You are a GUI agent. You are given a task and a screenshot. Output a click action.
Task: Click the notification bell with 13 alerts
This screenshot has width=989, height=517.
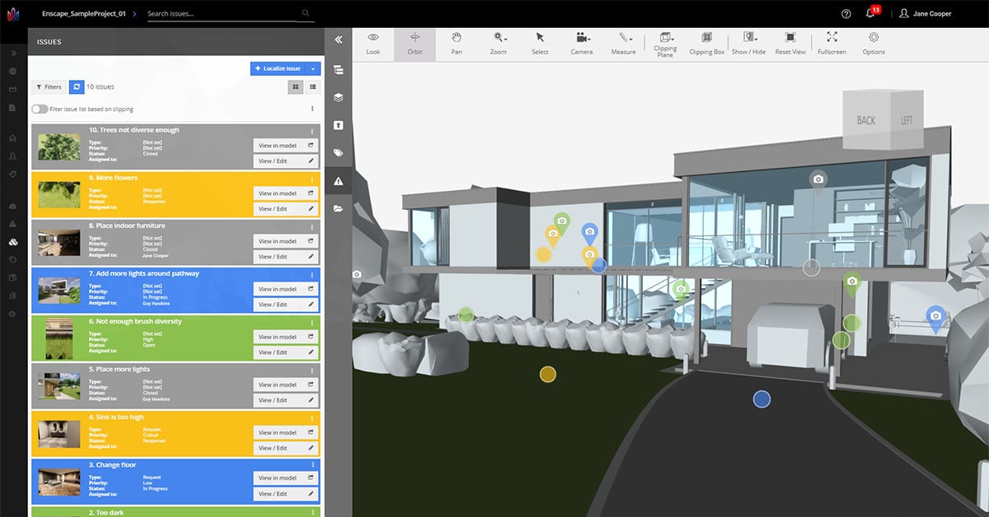pos(869,12)
